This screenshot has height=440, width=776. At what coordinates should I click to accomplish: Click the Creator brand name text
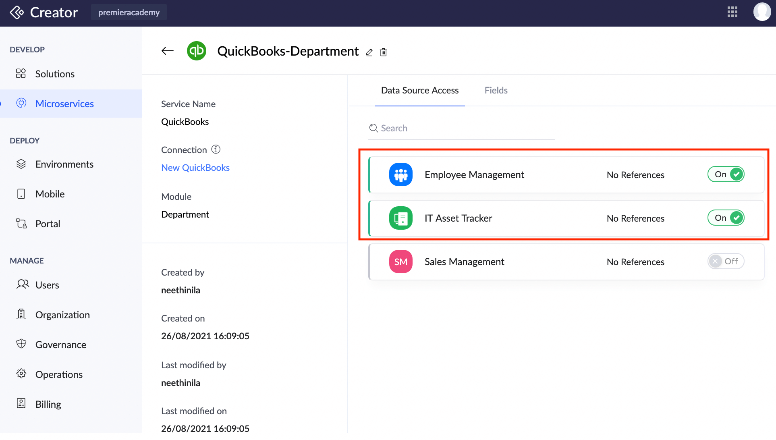pos(54,12)
